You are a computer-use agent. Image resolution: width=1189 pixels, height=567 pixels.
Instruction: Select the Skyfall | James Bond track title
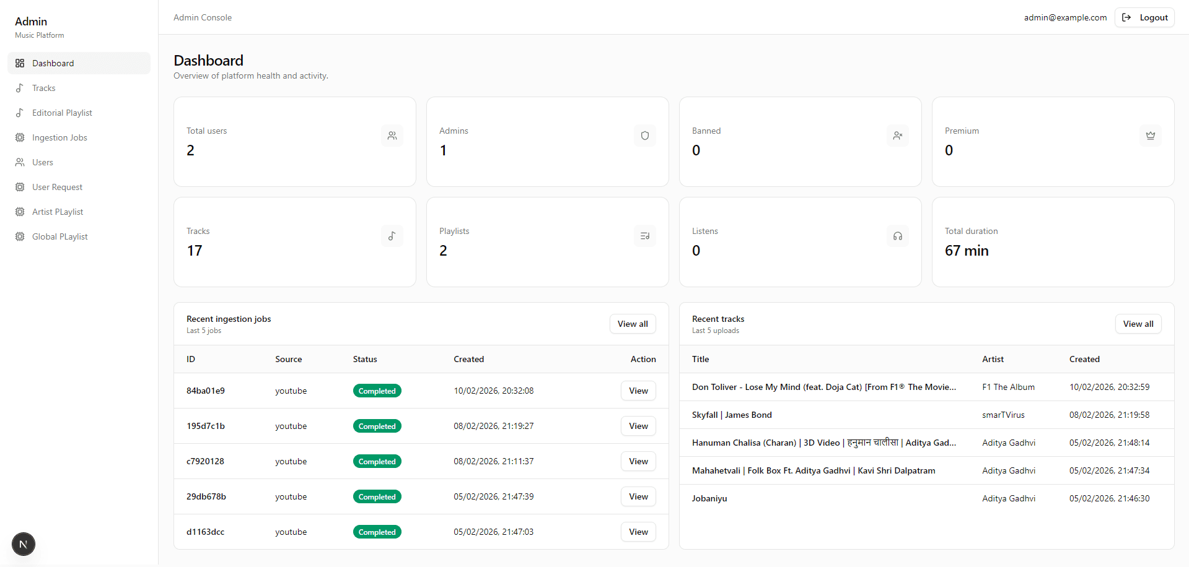[x=732, y=415]
